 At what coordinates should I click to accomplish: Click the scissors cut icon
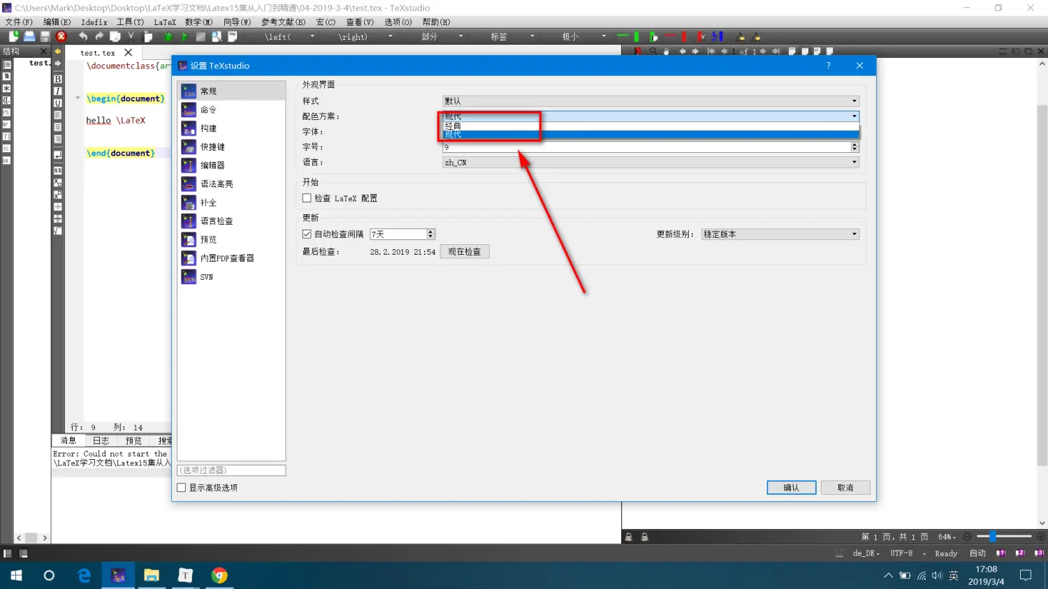(x=131, y=36)
